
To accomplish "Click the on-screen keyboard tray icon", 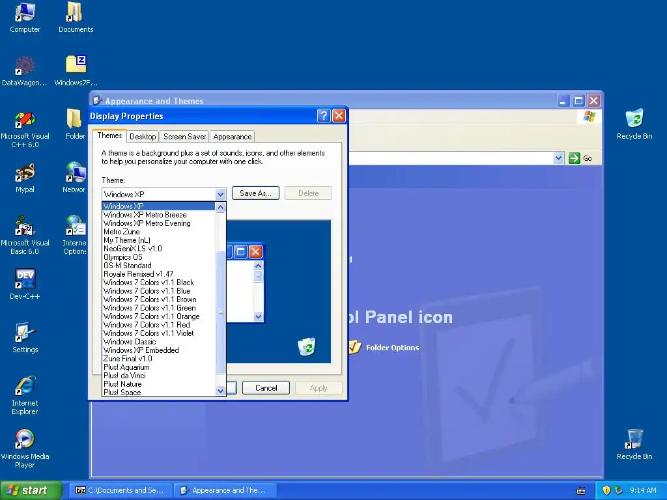I will pos(580,491).
